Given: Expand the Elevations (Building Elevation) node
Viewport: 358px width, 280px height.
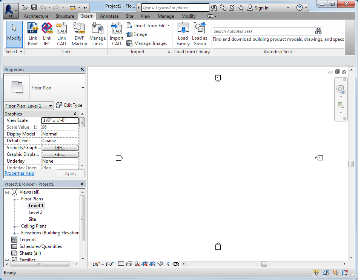Looking at the screenshot, I should pyautogui.click(x=14, y=234).
